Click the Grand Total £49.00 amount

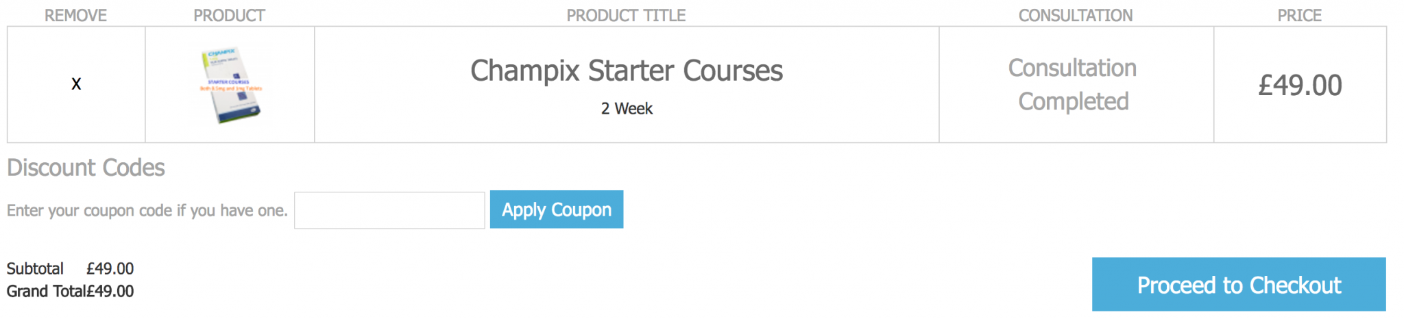(111, 292)
